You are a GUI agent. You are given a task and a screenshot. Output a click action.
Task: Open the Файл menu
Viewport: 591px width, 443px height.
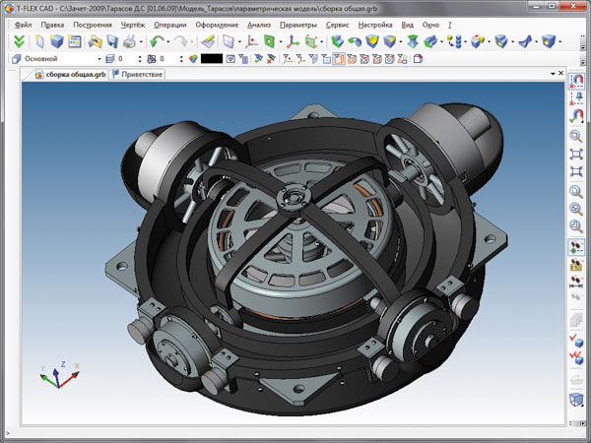[23, 25]
